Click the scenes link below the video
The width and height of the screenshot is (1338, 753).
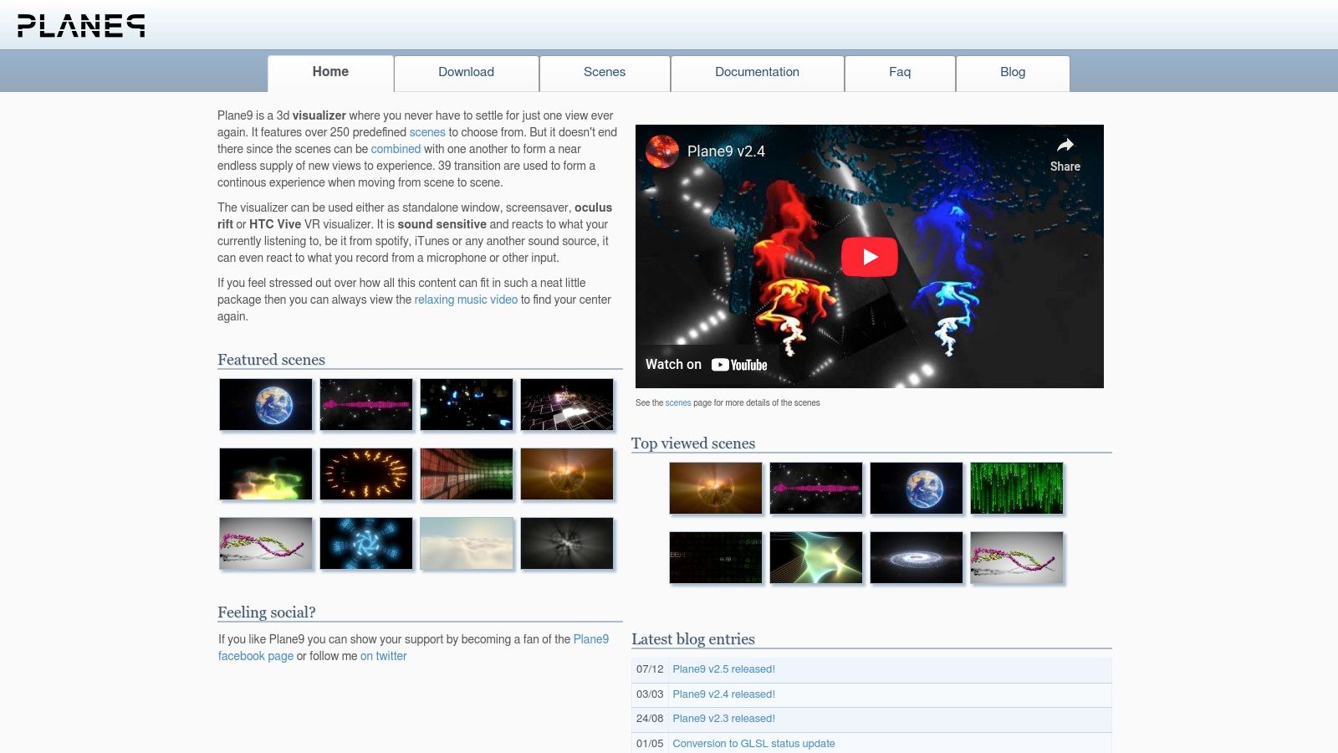(x=677, y=402)
